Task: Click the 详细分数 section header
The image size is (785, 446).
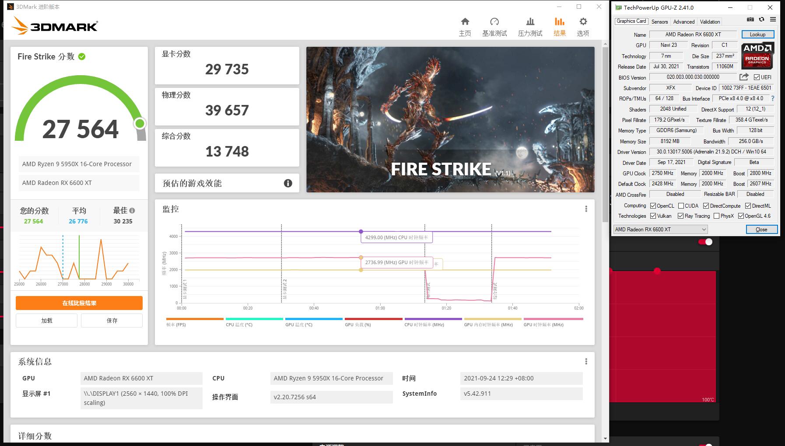Action: [35, 436]
